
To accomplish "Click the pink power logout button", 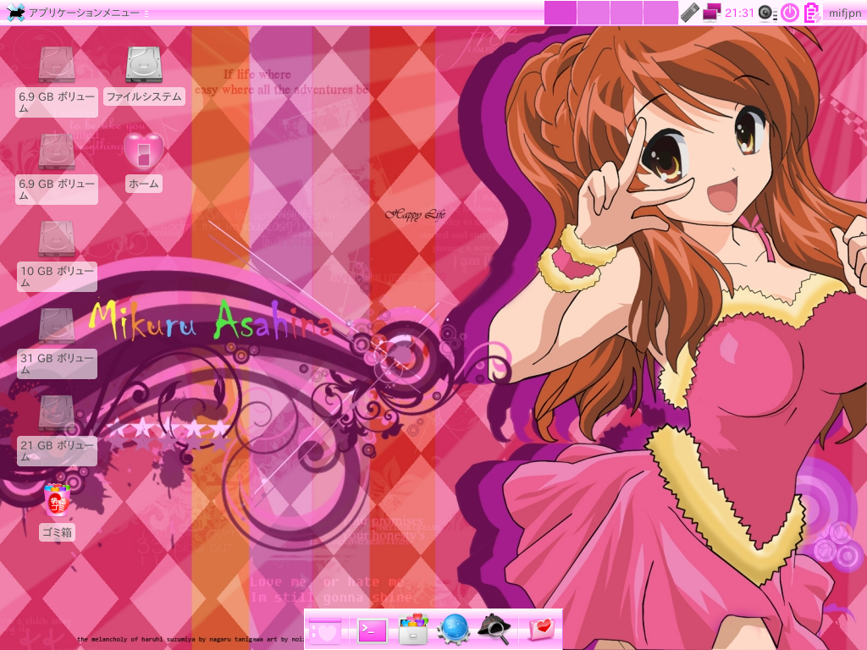I will pyautogui.click(x=790, y=12).
